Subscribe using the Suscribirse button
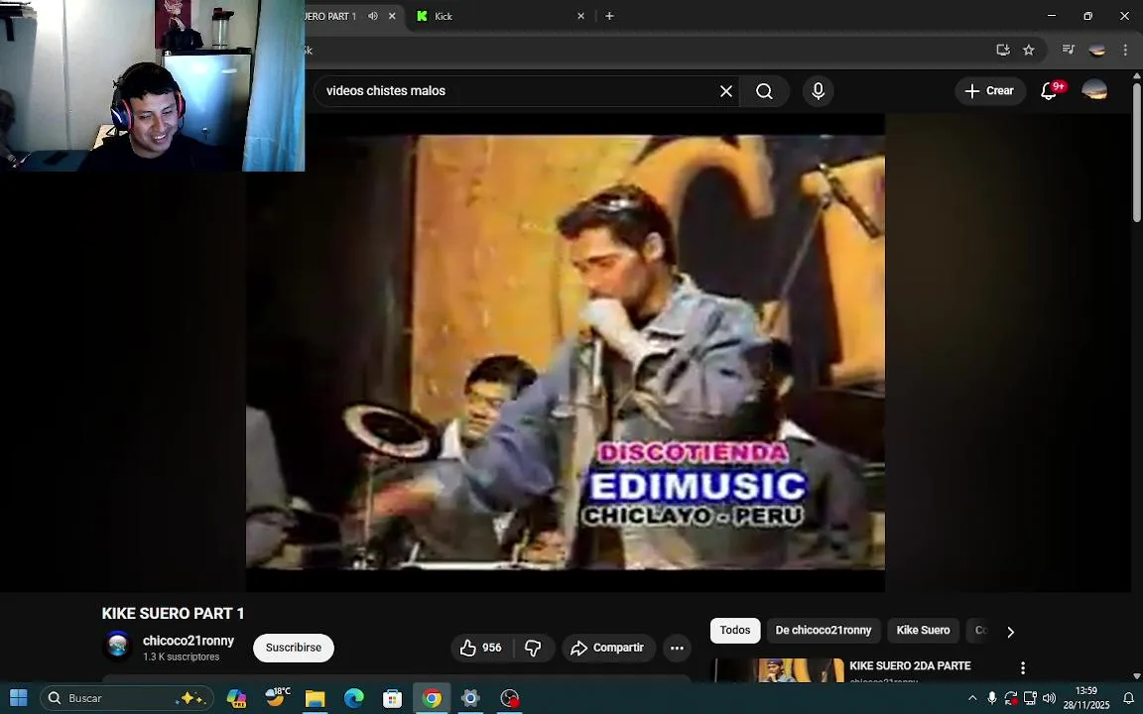 (293, 648)
